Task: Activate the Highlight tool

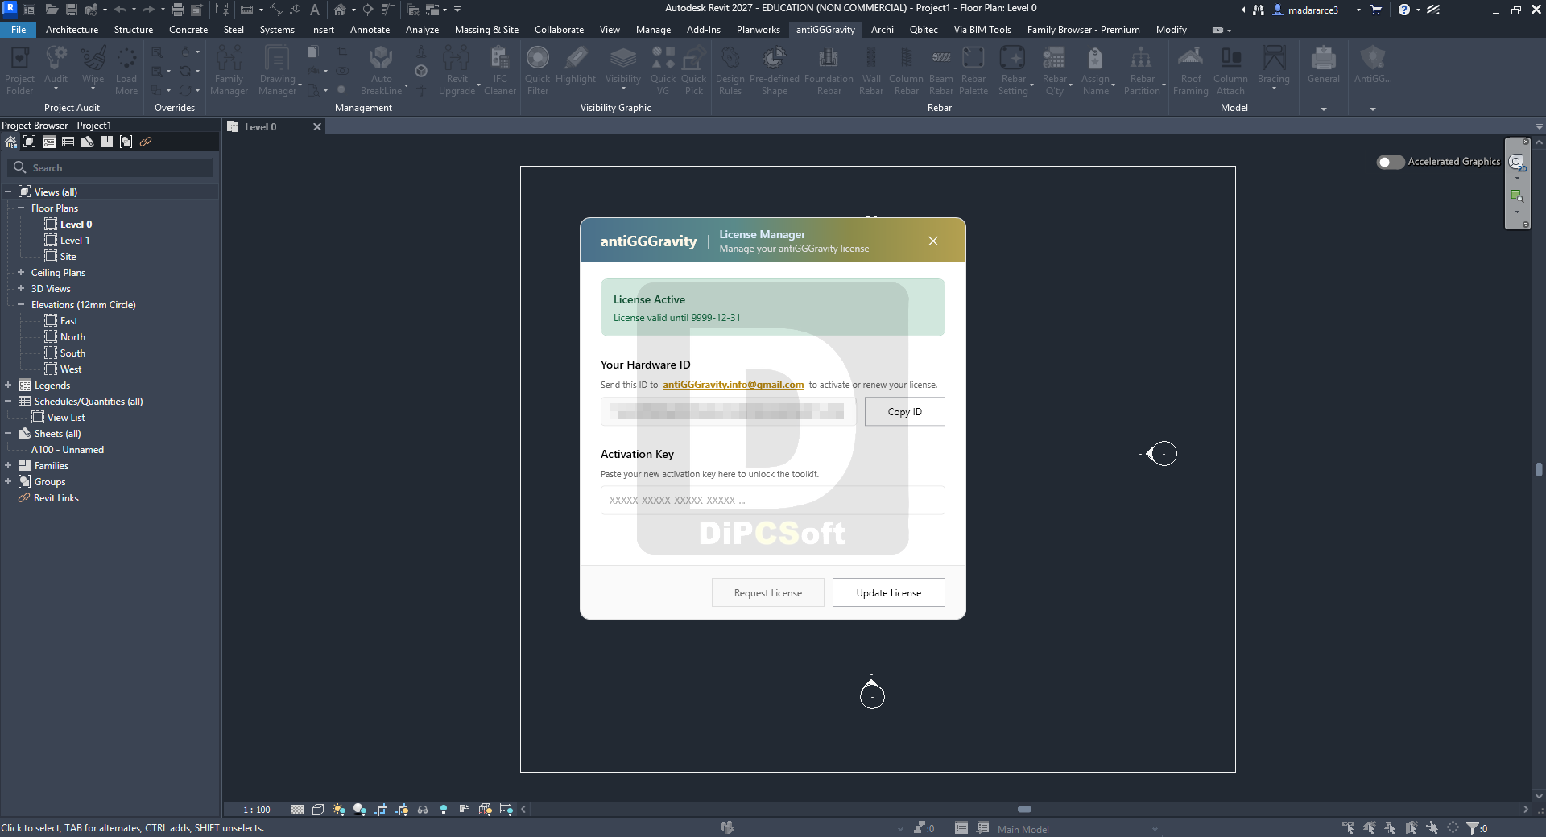Action: pos(576,66)
